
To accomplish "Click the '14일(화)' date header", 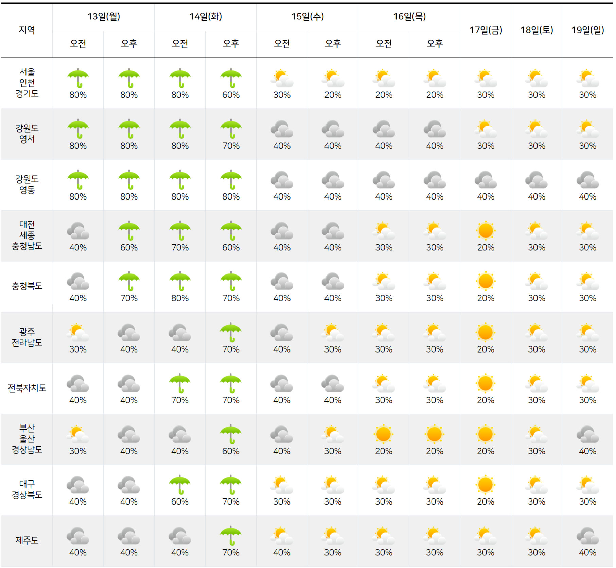I will [x=206, y=16].
